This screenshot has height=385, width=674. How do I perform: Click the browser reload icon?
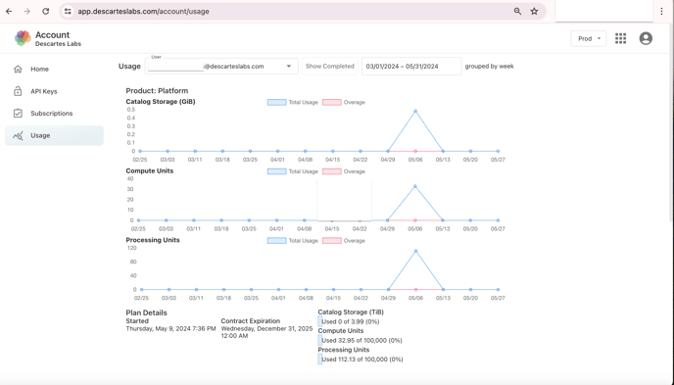pyautogui.click(x=46, y=11)
